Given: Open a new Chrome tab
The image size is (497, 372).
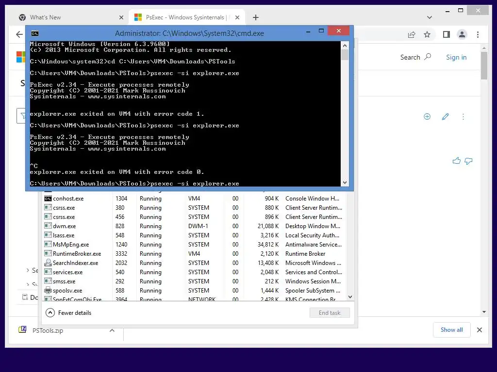Looking at the screenshot, I should click(x=255, y=17).
